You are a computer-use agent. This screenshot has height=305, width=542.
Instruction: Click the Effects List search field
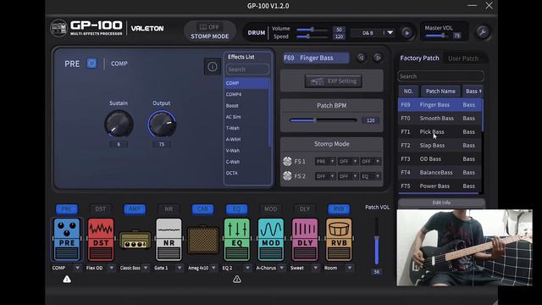coord(247,69)
